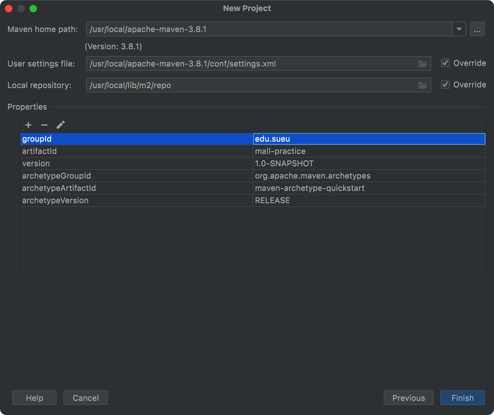Select the version property name
This screenshot has height=415, width=494.
click(x=136, y=163)
